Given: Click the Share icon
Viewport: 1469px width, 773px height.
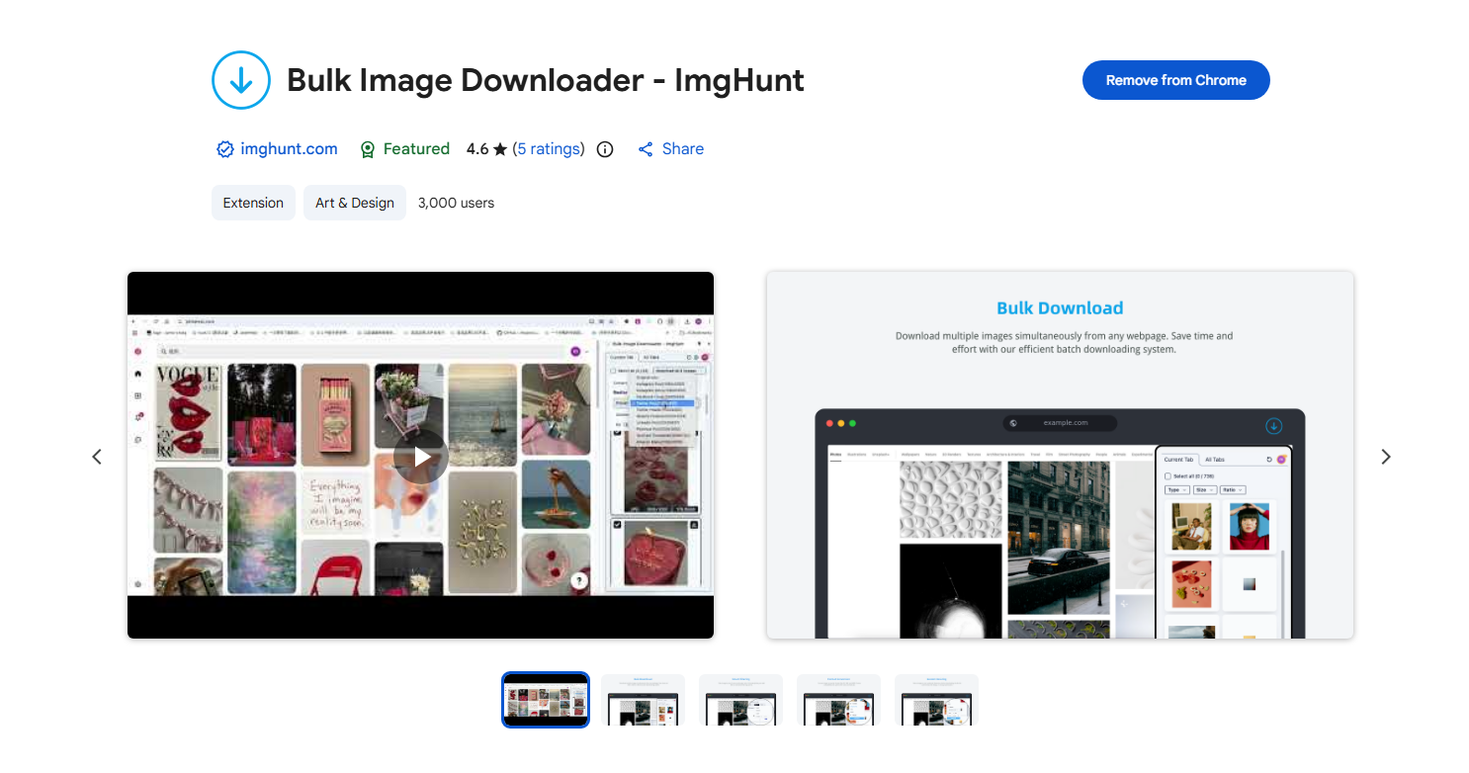Looking at the screenshot, I should pos(646,149).
